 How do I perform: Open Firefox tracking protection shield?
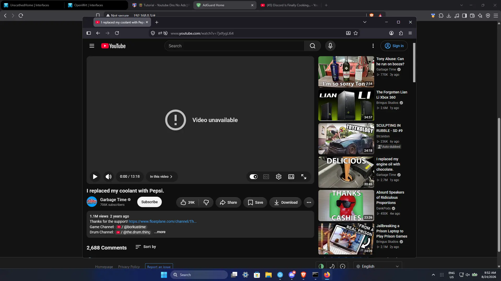tap(153, 33)
